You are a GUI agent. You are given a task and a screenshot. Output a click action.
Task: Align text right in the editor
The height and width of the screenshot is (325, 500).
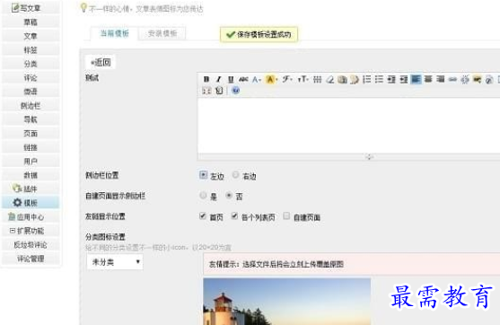441,79
